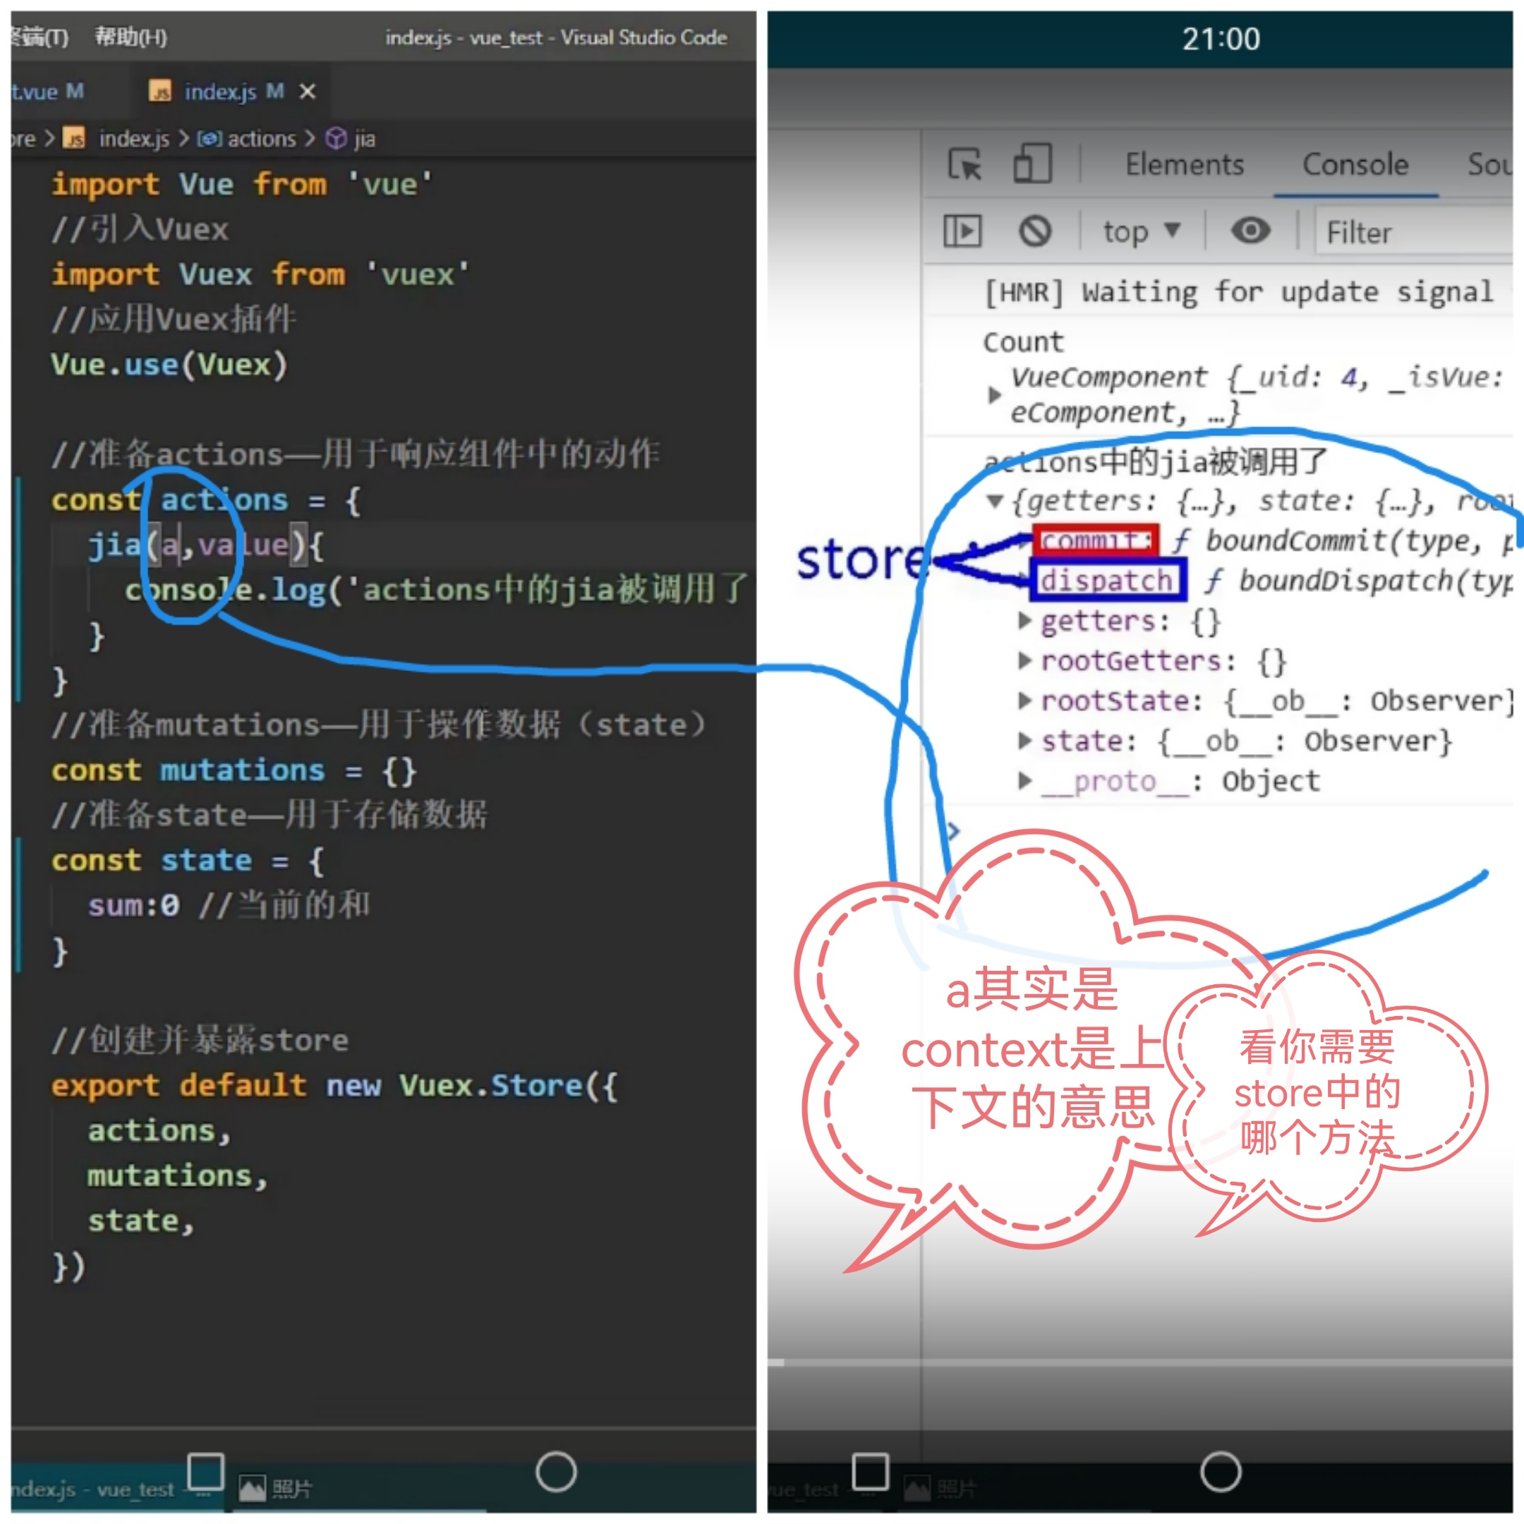Close the index.js editor tab
Screen dimensions: 1524x1524
308,92
